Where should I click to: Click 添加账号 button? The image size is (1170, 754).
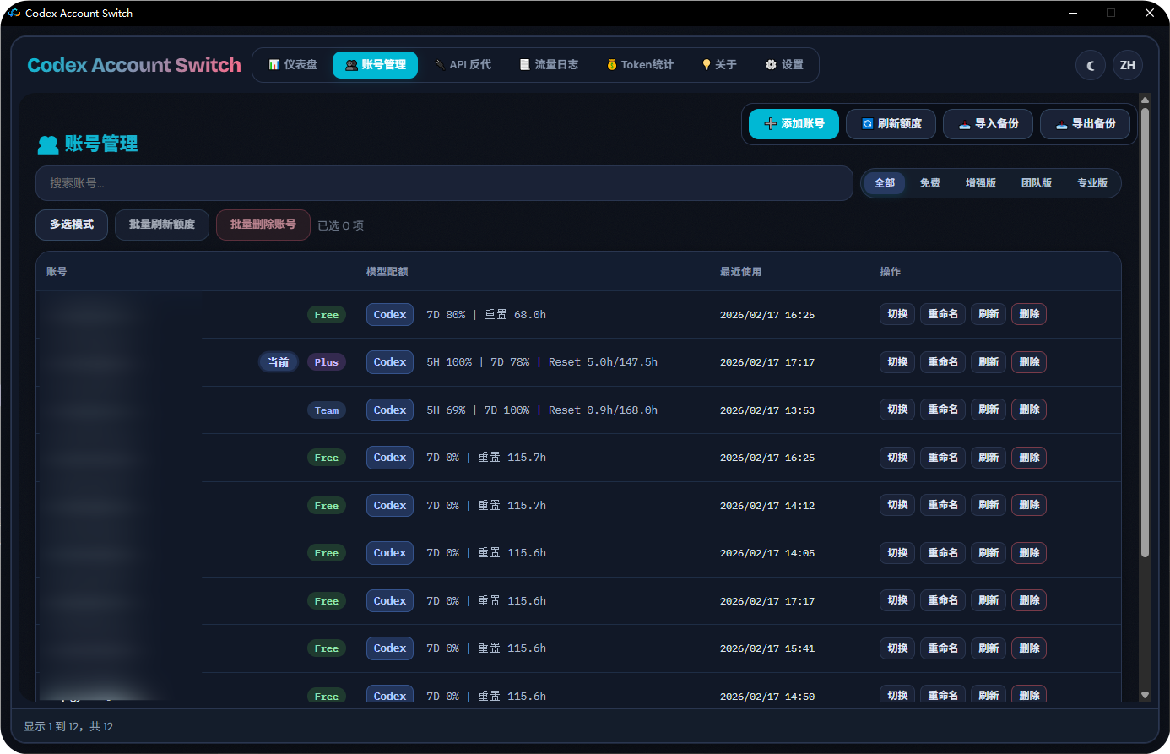(794, 124)
